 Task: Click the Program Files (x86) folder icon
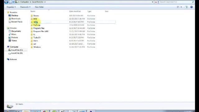(32, 31)
